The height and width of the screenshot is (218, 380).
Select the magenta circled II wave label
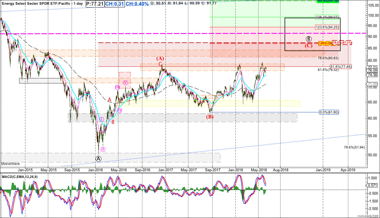[x=103, y=149]
